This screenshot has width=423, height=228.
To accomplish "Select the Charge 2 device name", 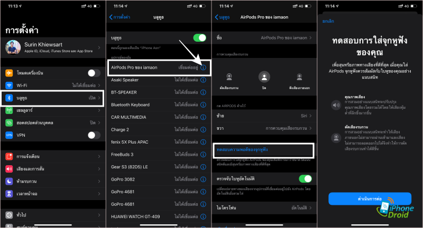I will [120, 129].
